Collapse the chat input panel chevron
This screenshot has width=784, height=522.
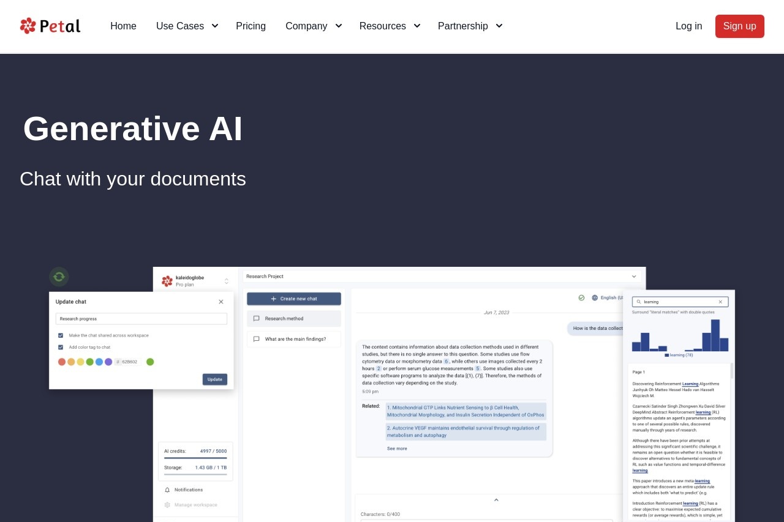click(x=496, y=500)
